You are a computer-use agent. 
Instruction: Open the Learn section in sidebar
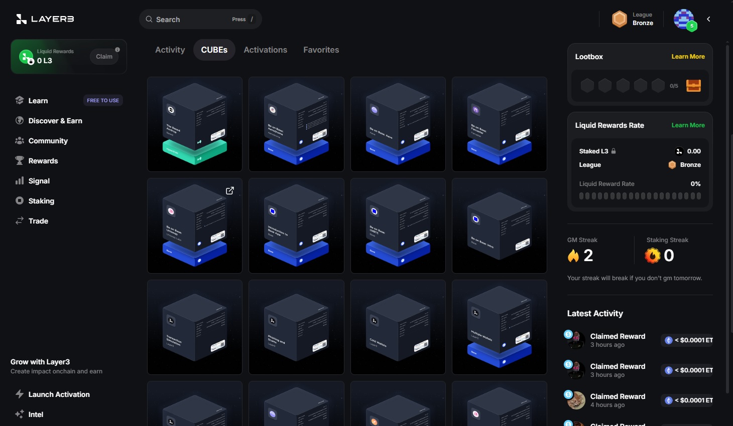[38, 101]
